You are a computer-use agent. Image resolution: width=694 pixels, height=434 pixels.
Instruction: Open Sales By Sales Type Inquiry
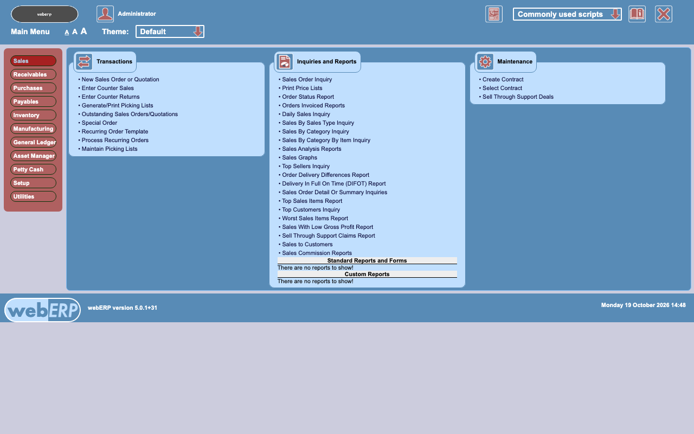click(x=318, y=123)
